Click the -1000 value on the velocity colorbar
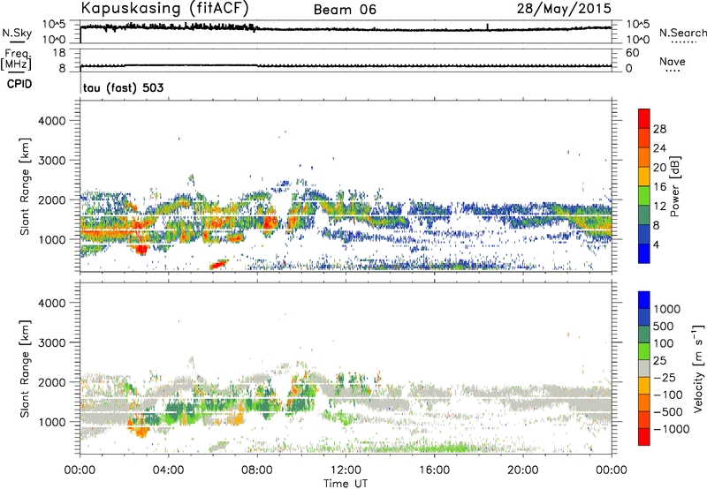The image size is (707, 489). point(672,429)
